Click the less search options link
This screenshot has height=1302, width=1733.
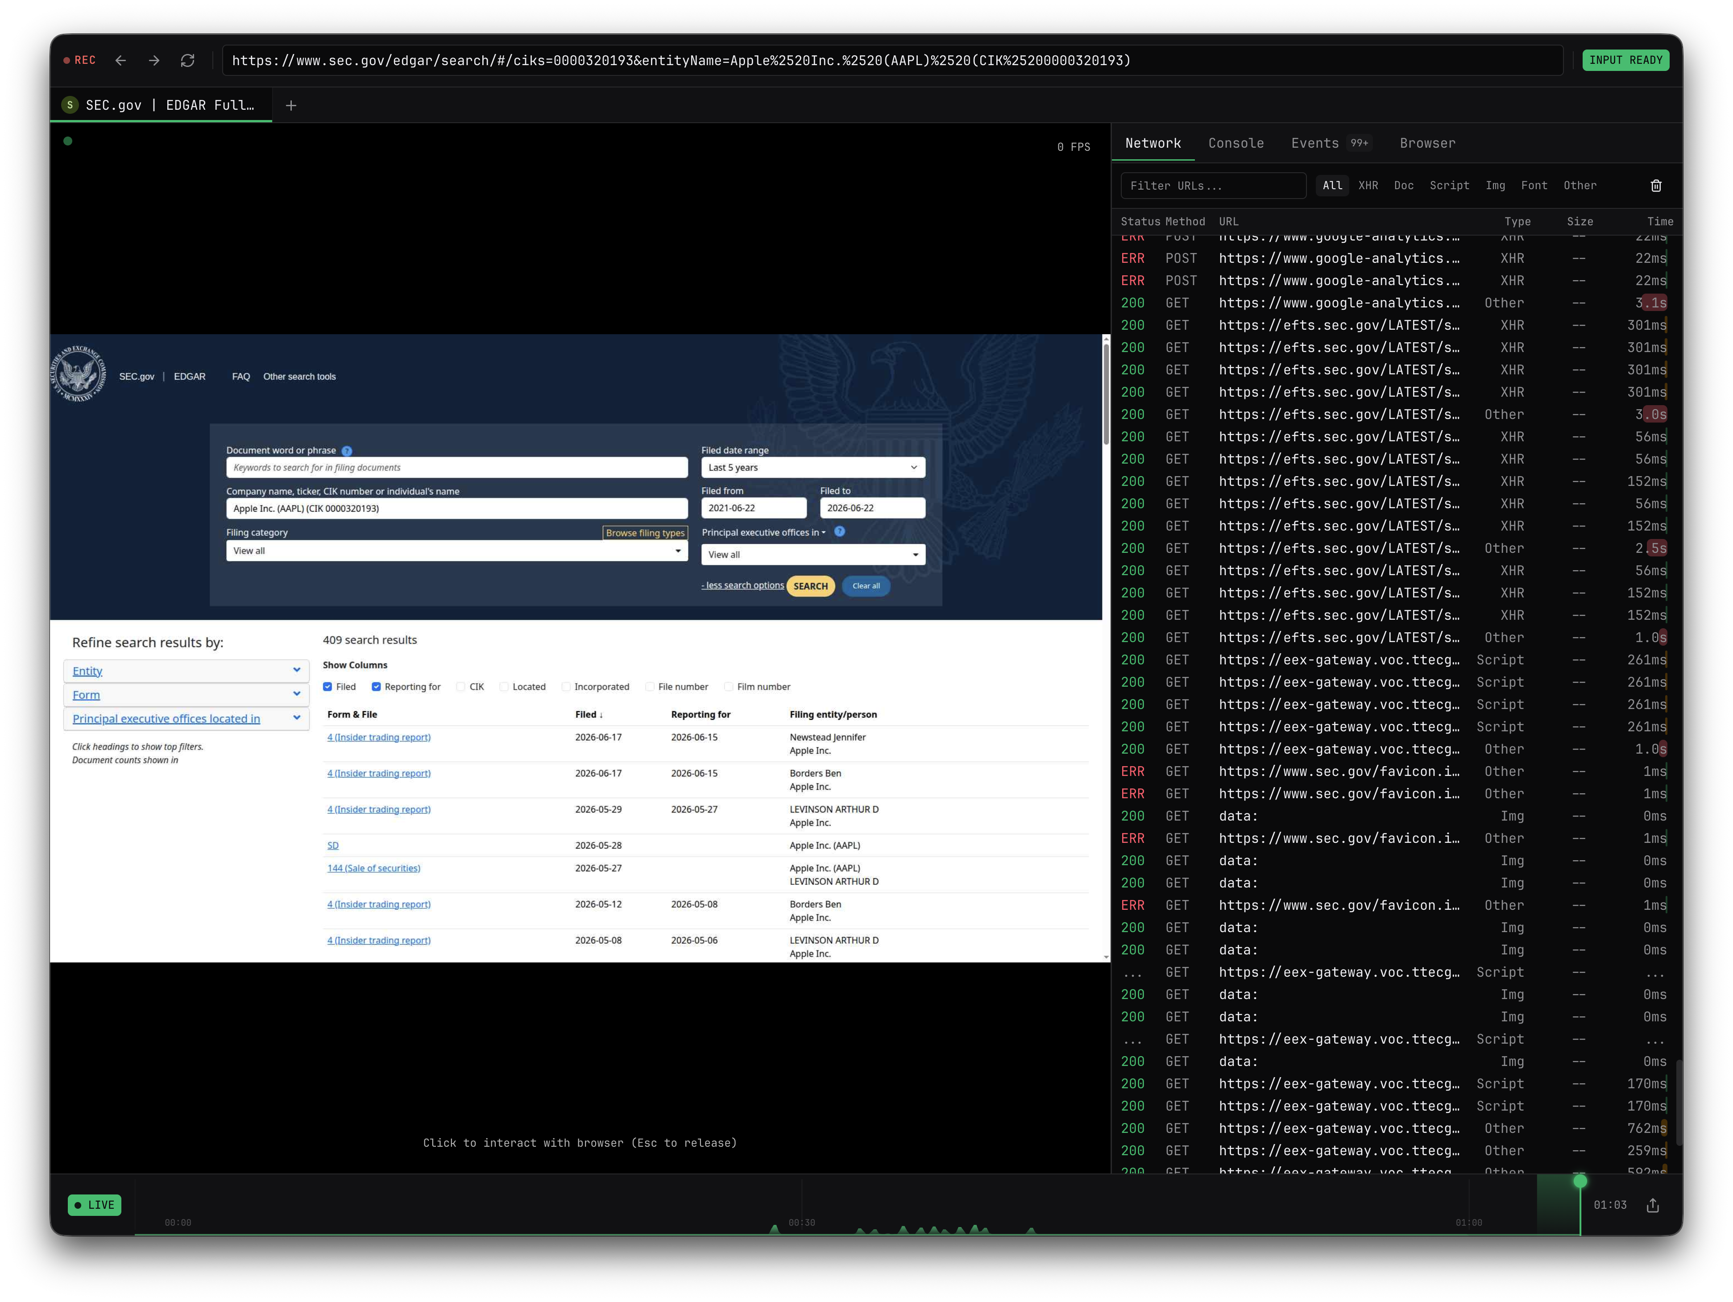tap(742, 586)
